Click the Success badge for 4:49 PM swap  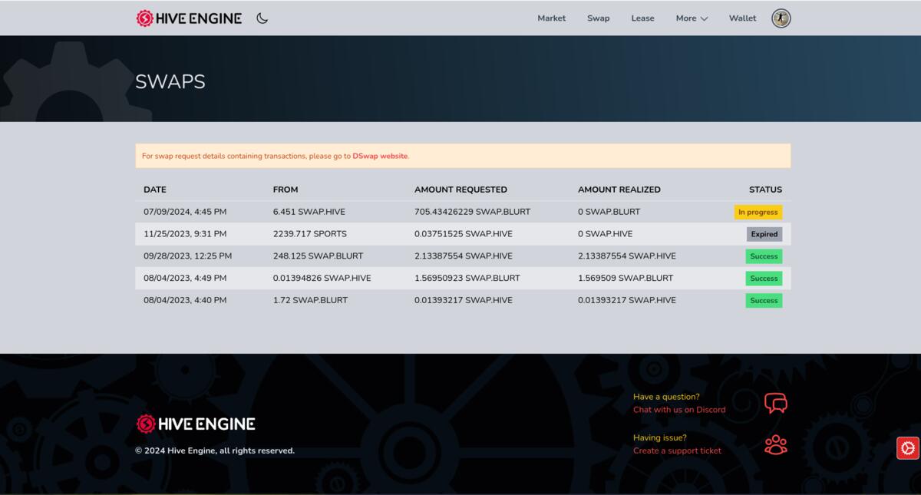pos(764,278)
